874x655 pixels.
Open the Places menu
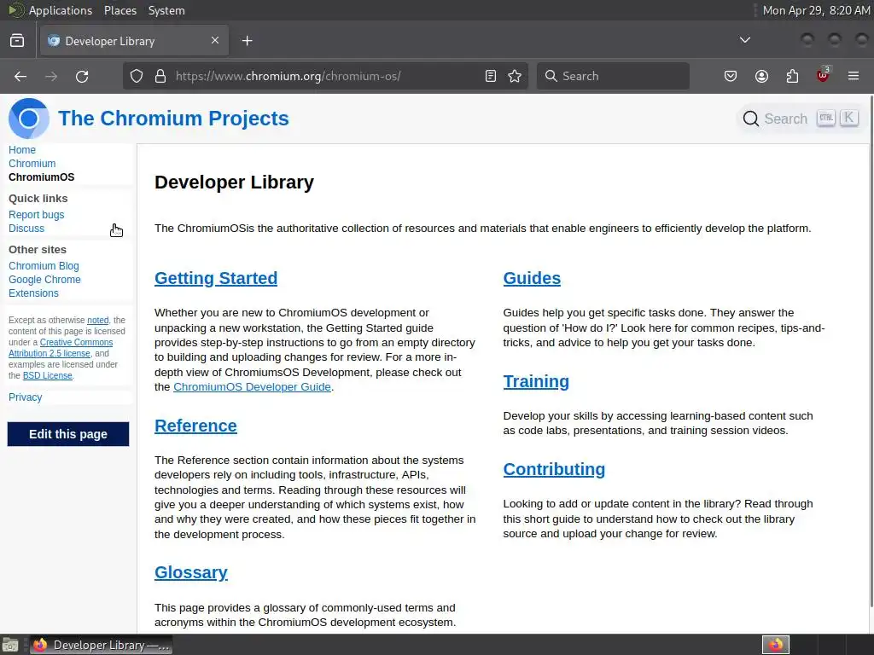point(120,10)
